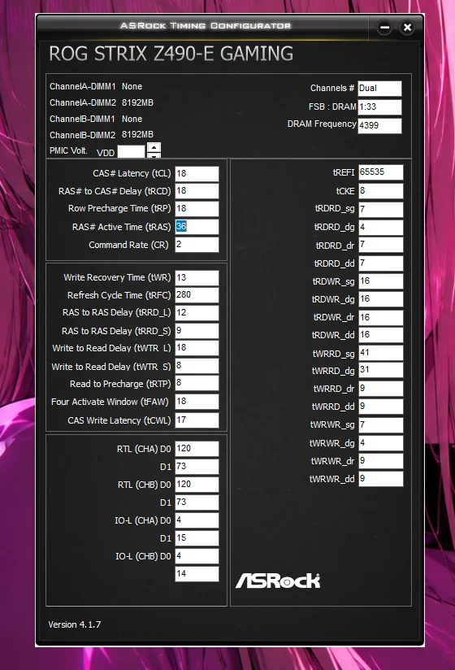
Task: Select the FSB : DRAM ratio field
Action: (379, 107)
